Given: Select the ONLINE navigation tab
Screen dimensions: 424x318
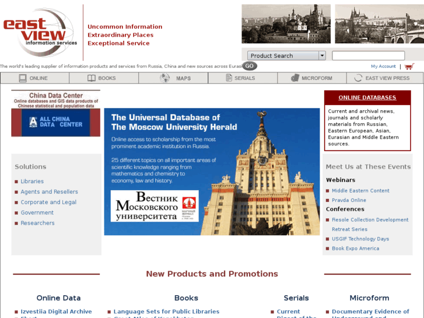Looking at the screenshot, I should pos(35,78).
